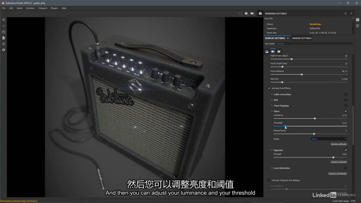Toggle Activate Temporal Anti-Aliasing checkbox
This screenshot has height=203, width=361.
pos(269,180)
